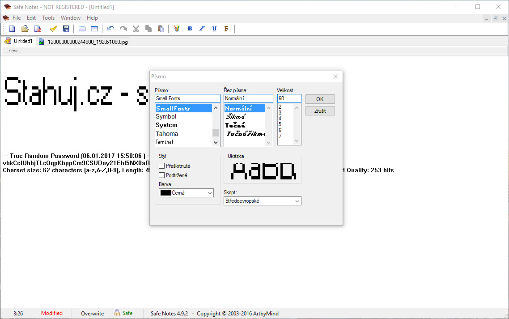Open the Edit menu
Image resolution: width=509 pixels, height=319 pixels.
[x=31, y=18]
